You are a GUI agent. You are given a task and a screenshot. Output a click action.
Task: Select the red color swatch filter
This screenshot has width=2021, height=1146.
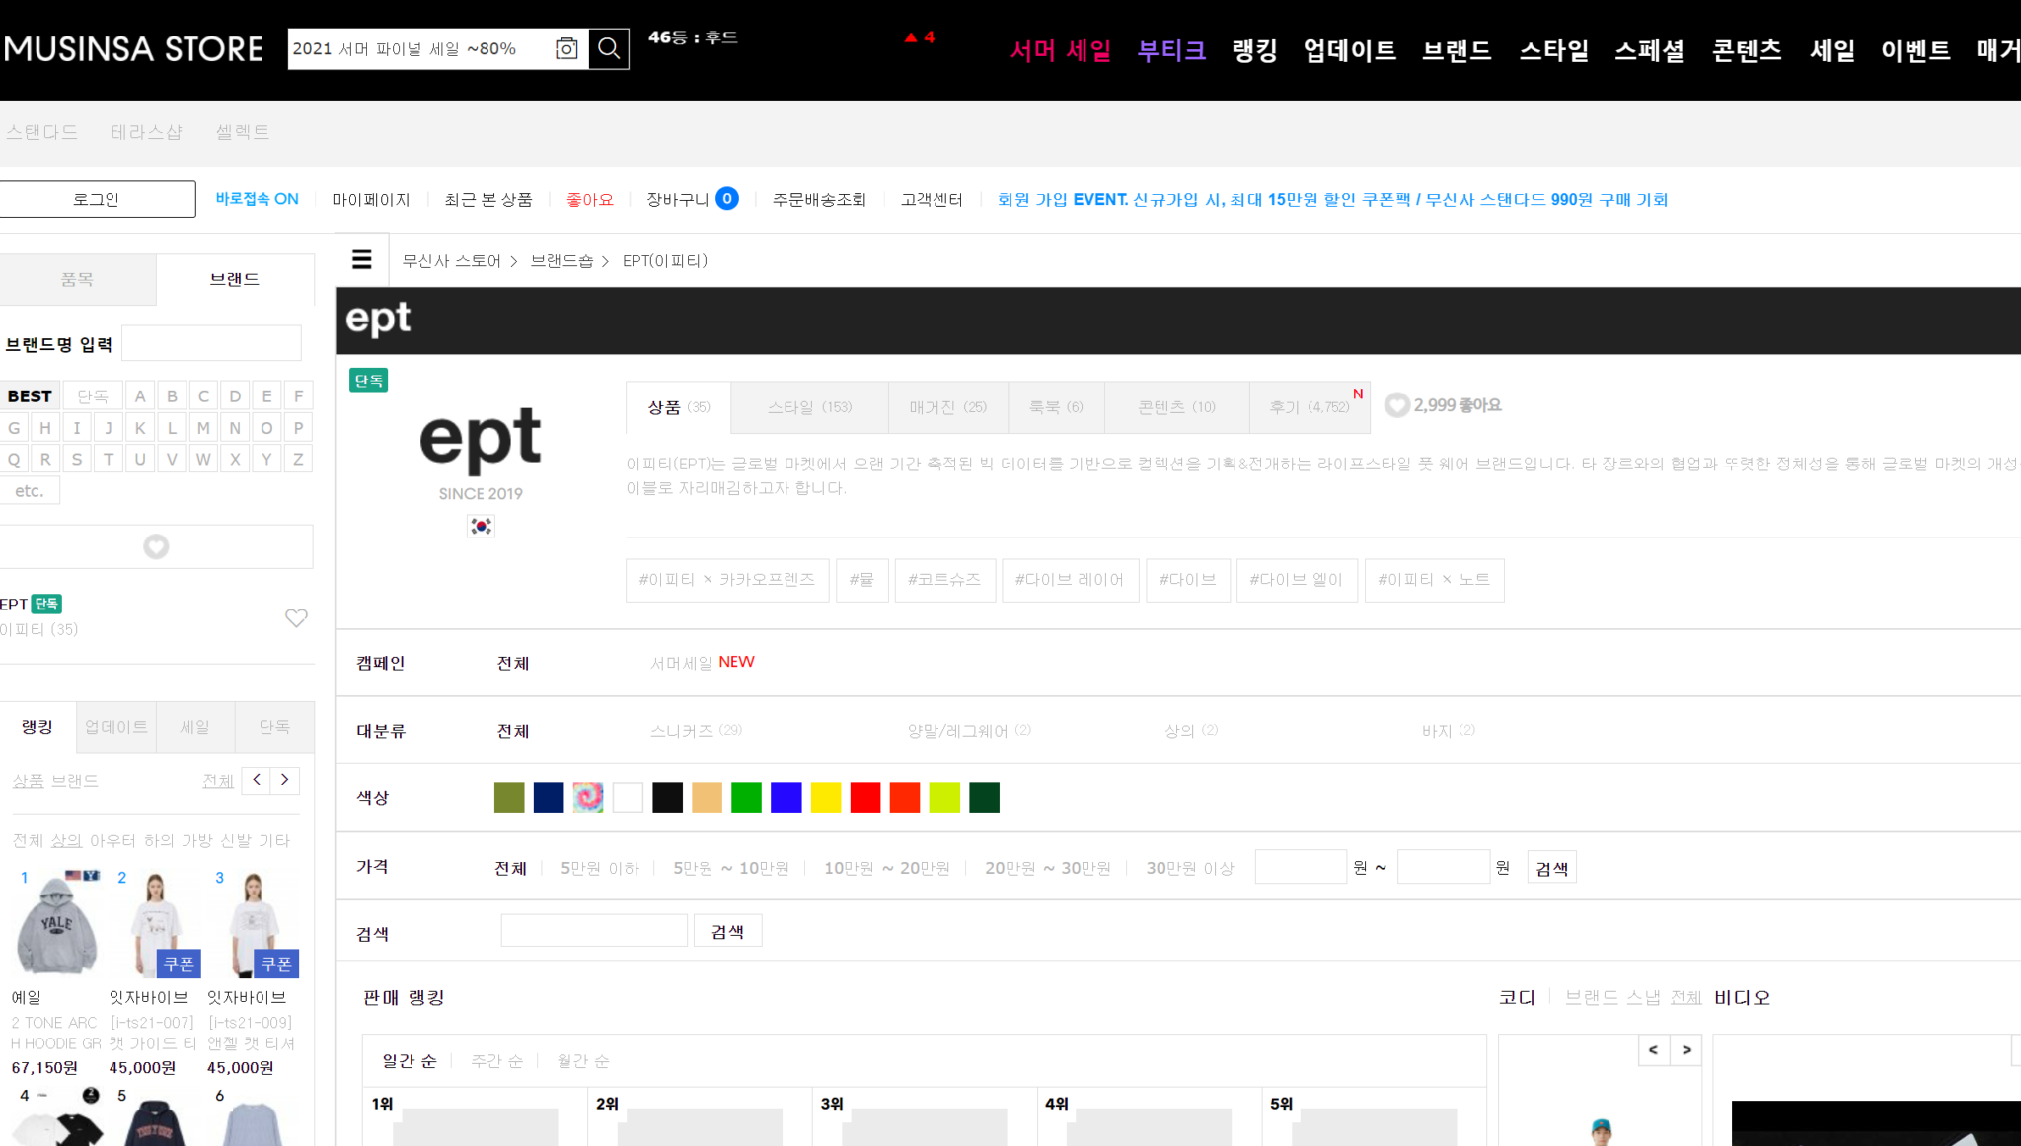(x=864, y=797)
